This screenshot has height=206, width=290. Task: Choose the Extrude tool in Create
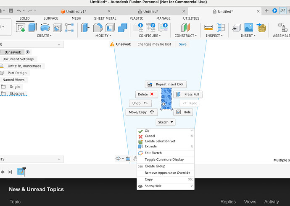tap(32, 28)
